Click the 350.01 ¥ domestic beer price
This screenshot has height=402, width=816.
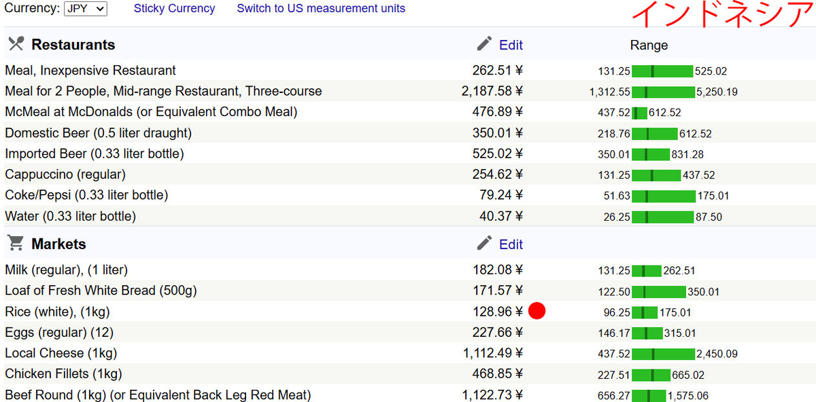[x=498, y=133]
